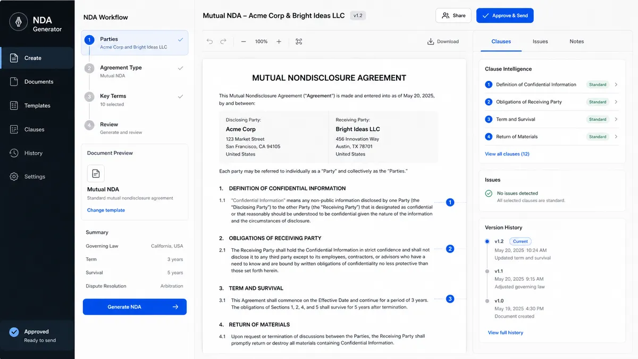Viewport: 638px width, 359px height.
Task: Click the Change template link
Action: click(106, 210)
